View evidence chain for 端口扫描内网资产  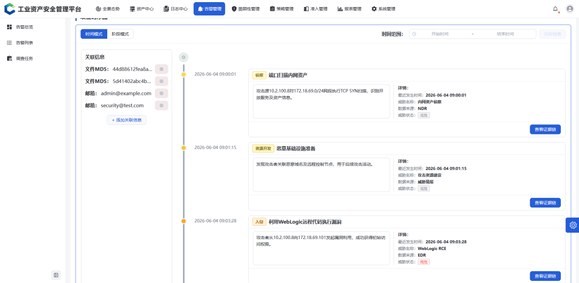(545, 130)
